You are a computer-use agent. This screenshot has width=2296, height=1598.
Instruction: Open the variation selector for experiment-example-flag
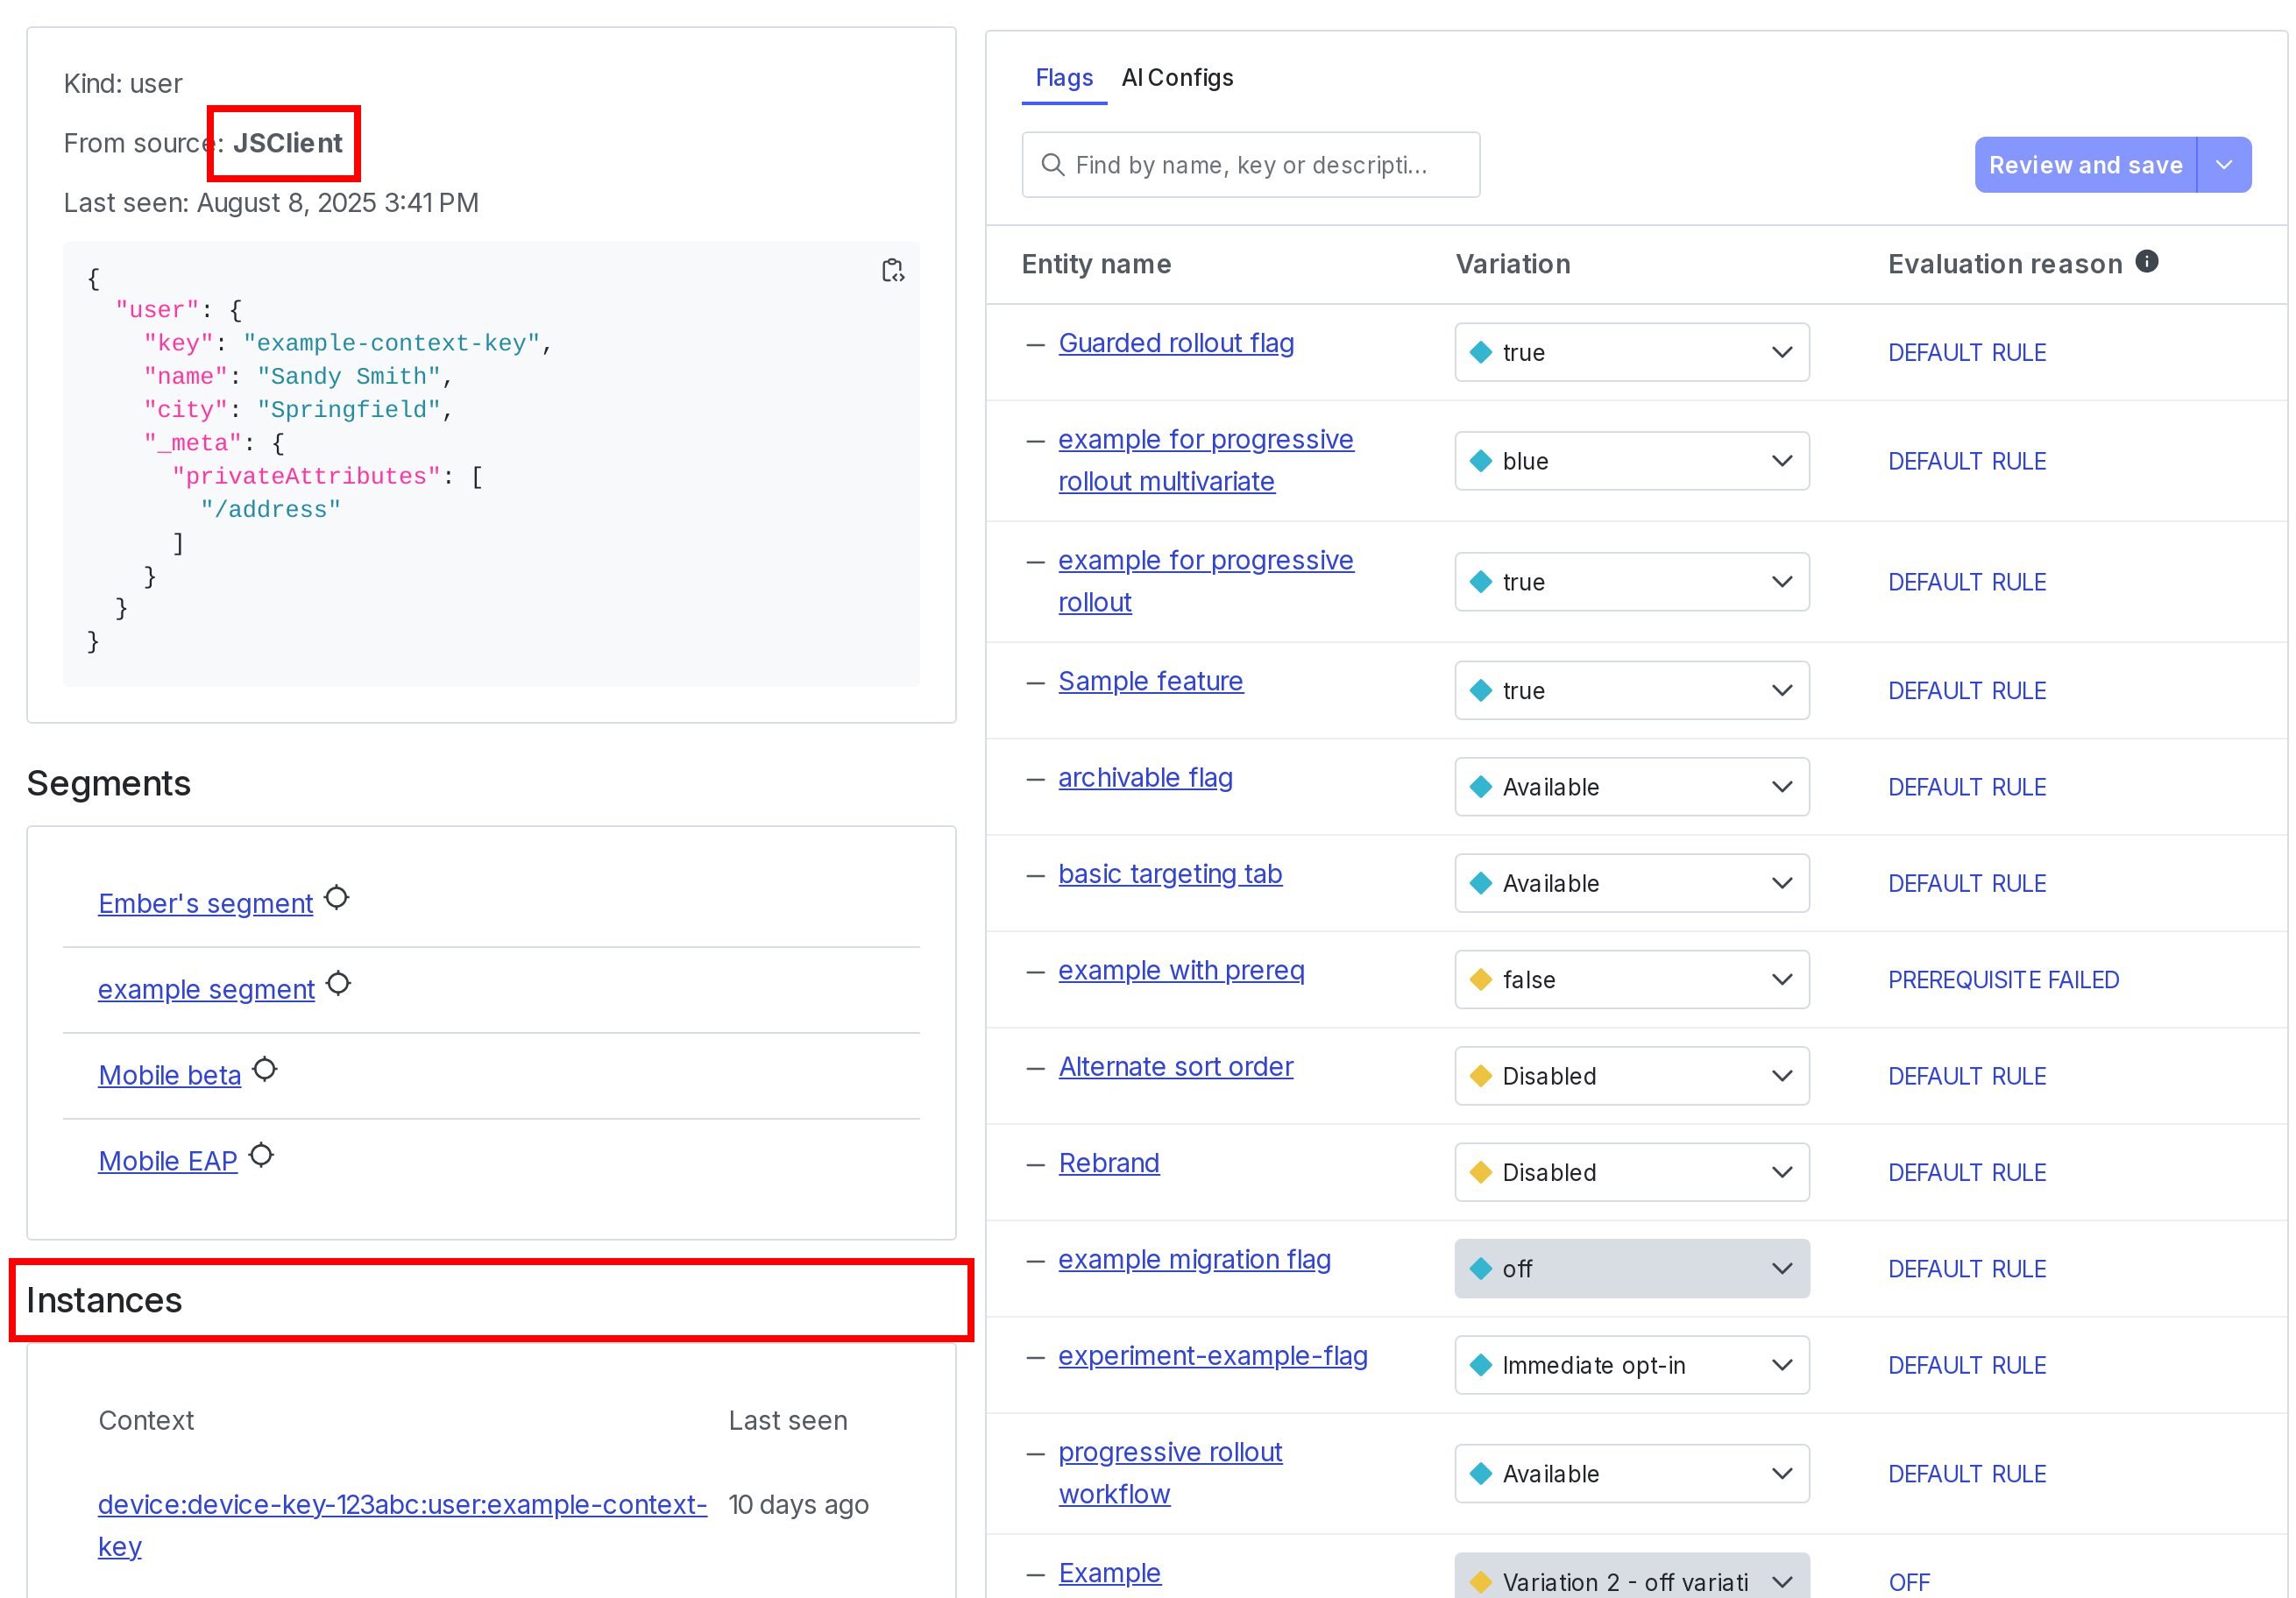(1782, 1365)
